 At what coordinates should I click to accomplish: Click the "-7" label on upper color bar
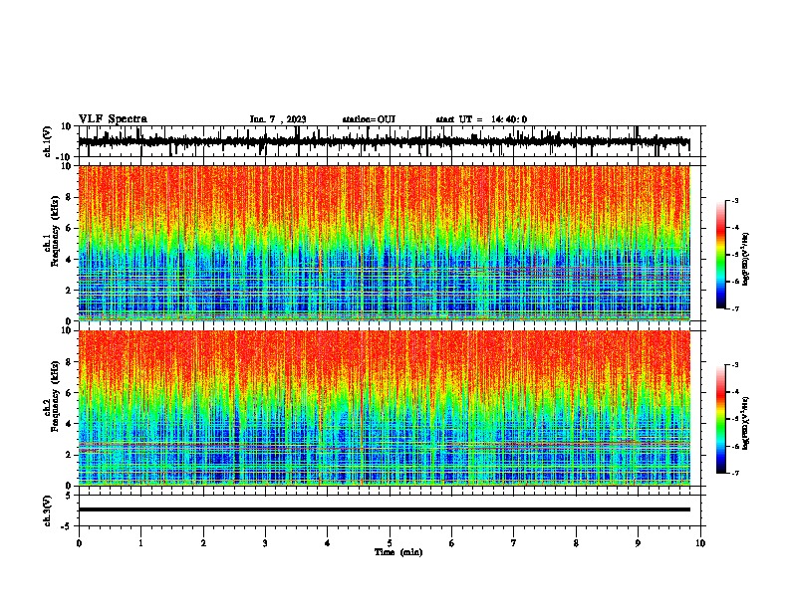734,308
